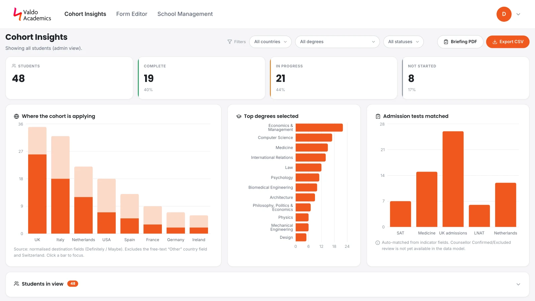This screenshot has height=301, width=535.
Task: Click the UK bar in the cohort chart
Action: (37, 180)
